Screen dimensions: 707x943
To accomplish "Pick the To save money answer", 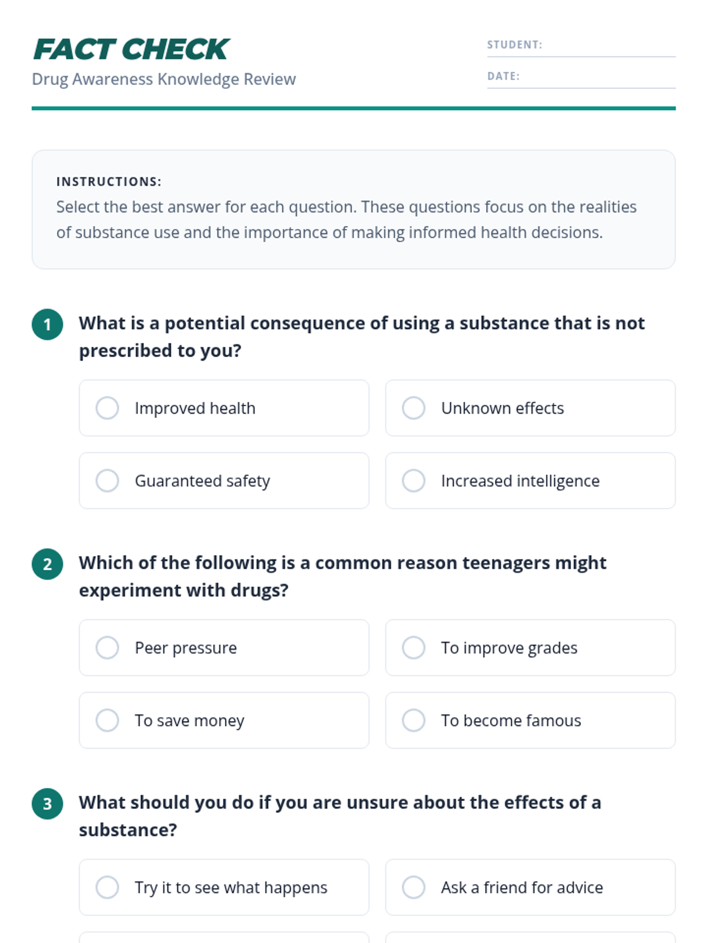I will [x=224, y=720].
